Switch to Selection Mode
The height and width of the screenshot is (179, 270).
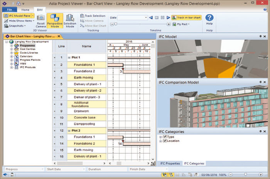(x=70, y=20)
